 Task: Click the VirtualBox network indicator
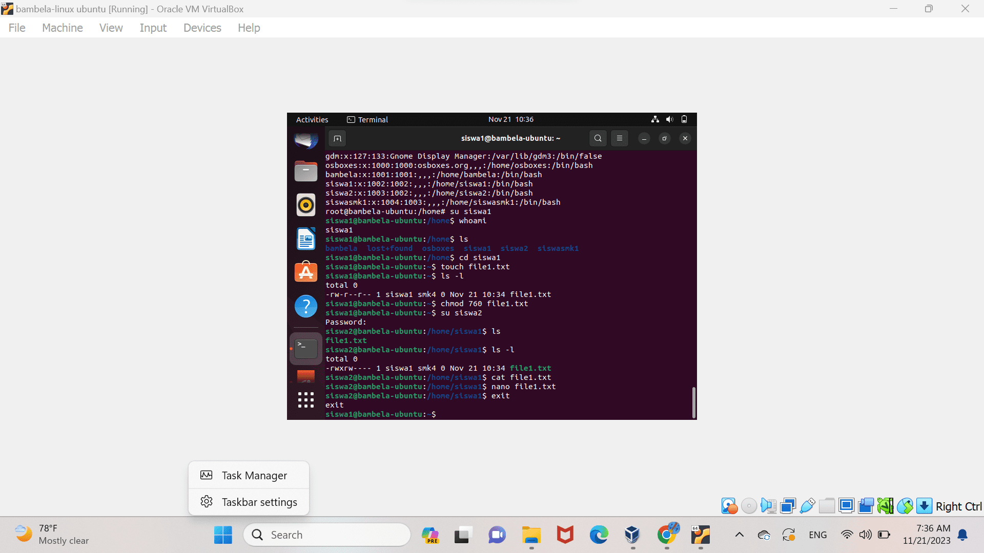click(788, 506)
